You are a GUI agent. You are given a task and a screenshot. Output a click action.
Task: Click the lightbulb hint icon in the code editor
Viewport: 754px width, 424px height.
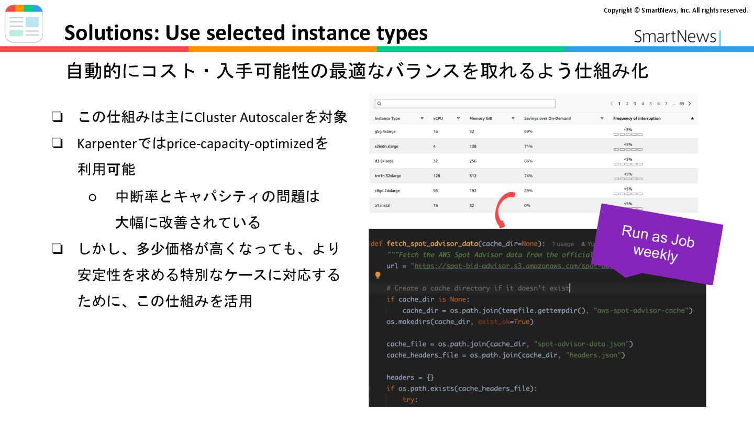(378, 275)
